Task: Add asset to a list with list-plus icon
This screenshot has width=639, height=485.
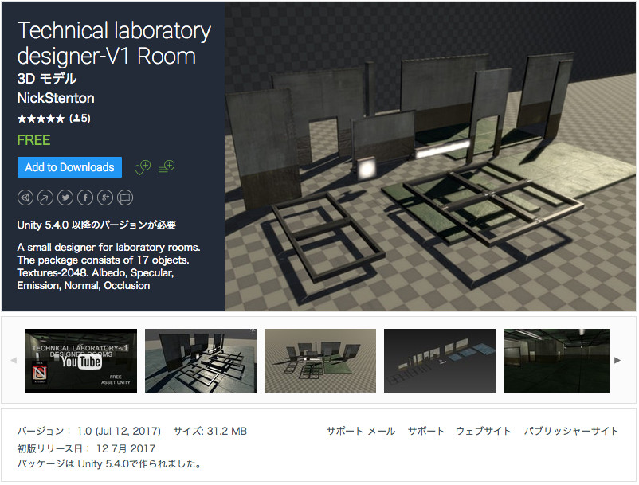Action: click(167, 167)
